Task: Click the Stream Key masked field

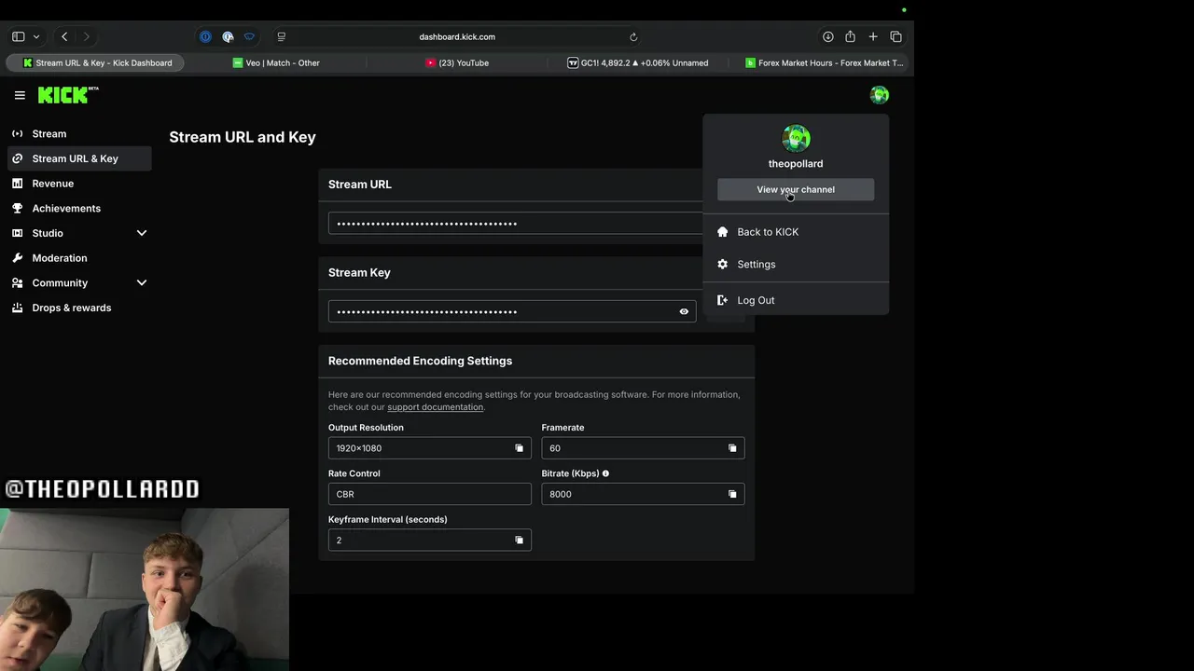Action: coord(512,312)
